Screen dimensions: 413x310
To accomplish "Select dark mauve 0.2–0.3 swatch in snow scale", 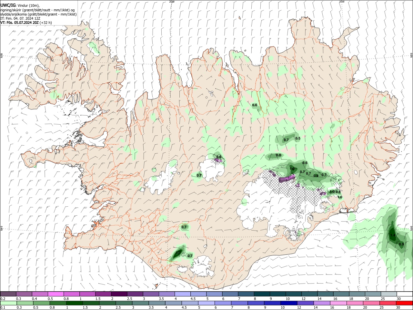I will [x=8, y=294].
